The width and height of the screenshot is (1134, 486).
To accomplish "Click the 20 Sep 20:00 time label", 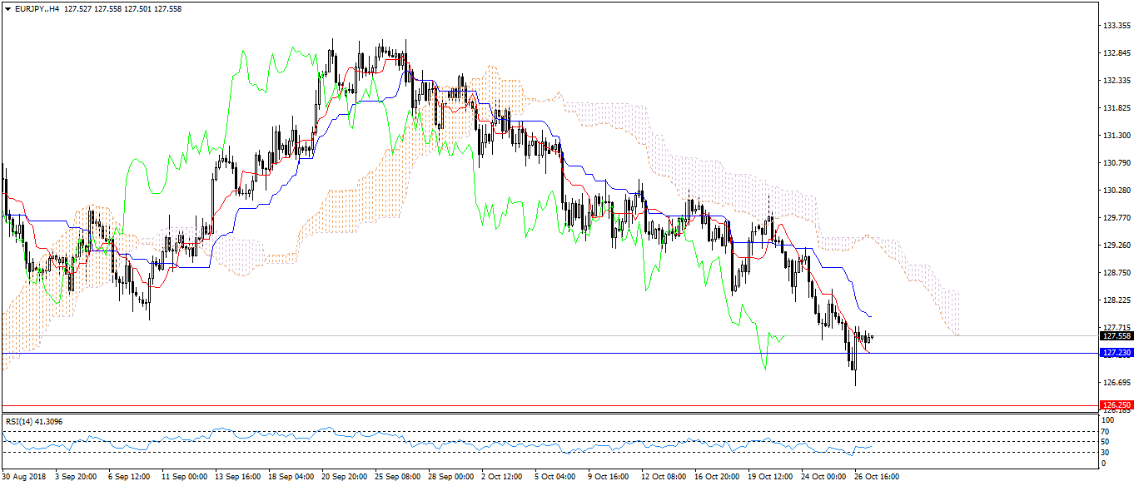I will tap(344, 478).
